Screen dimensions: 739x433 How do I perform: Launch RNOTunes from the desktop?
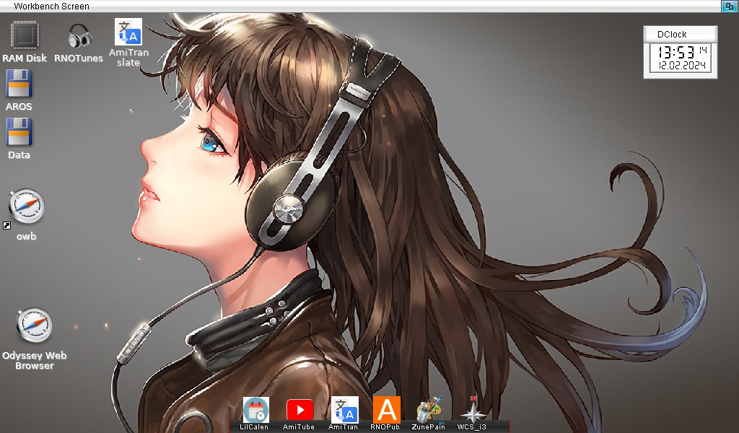79,35
